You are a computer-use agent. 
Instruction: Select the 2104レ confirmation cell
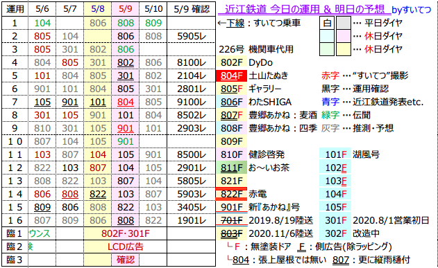click(x=192, y=75)
